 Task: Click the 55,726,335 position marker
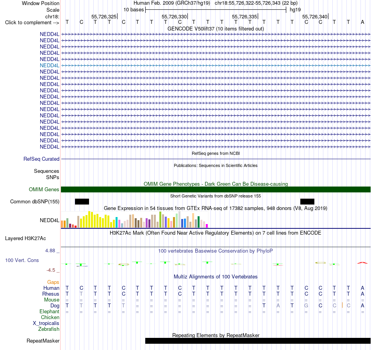[x=244, y=16]
